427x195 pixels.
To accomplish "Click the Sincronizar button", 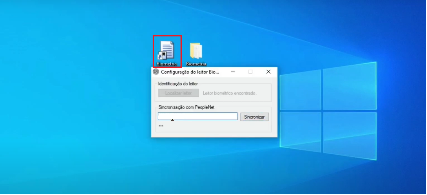I will click(254, 117).
